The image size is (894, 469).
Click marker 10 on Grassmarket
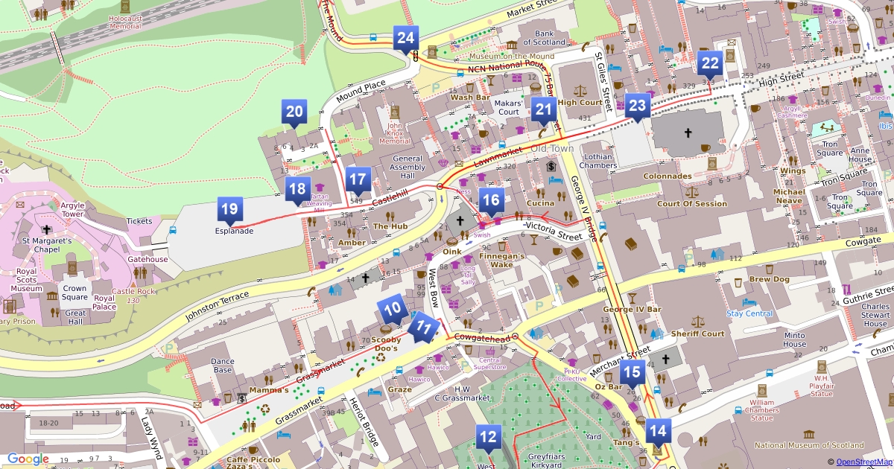(392, 309)
